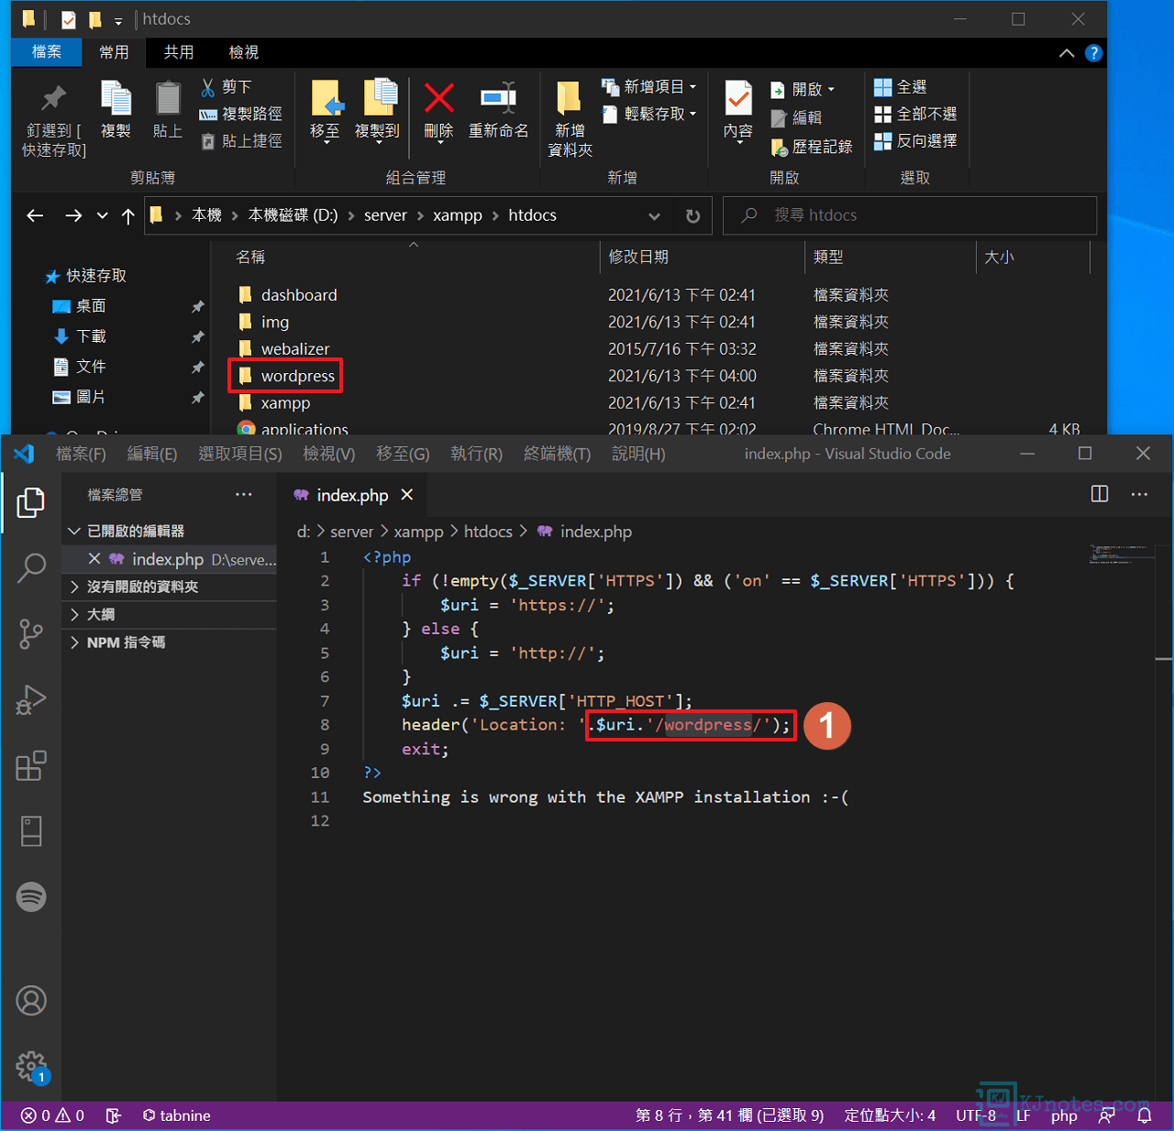Viewport: 1174px width, 1131px height.
Task: Click Paste shortcut in the ribbon
Action: point(241,141)
